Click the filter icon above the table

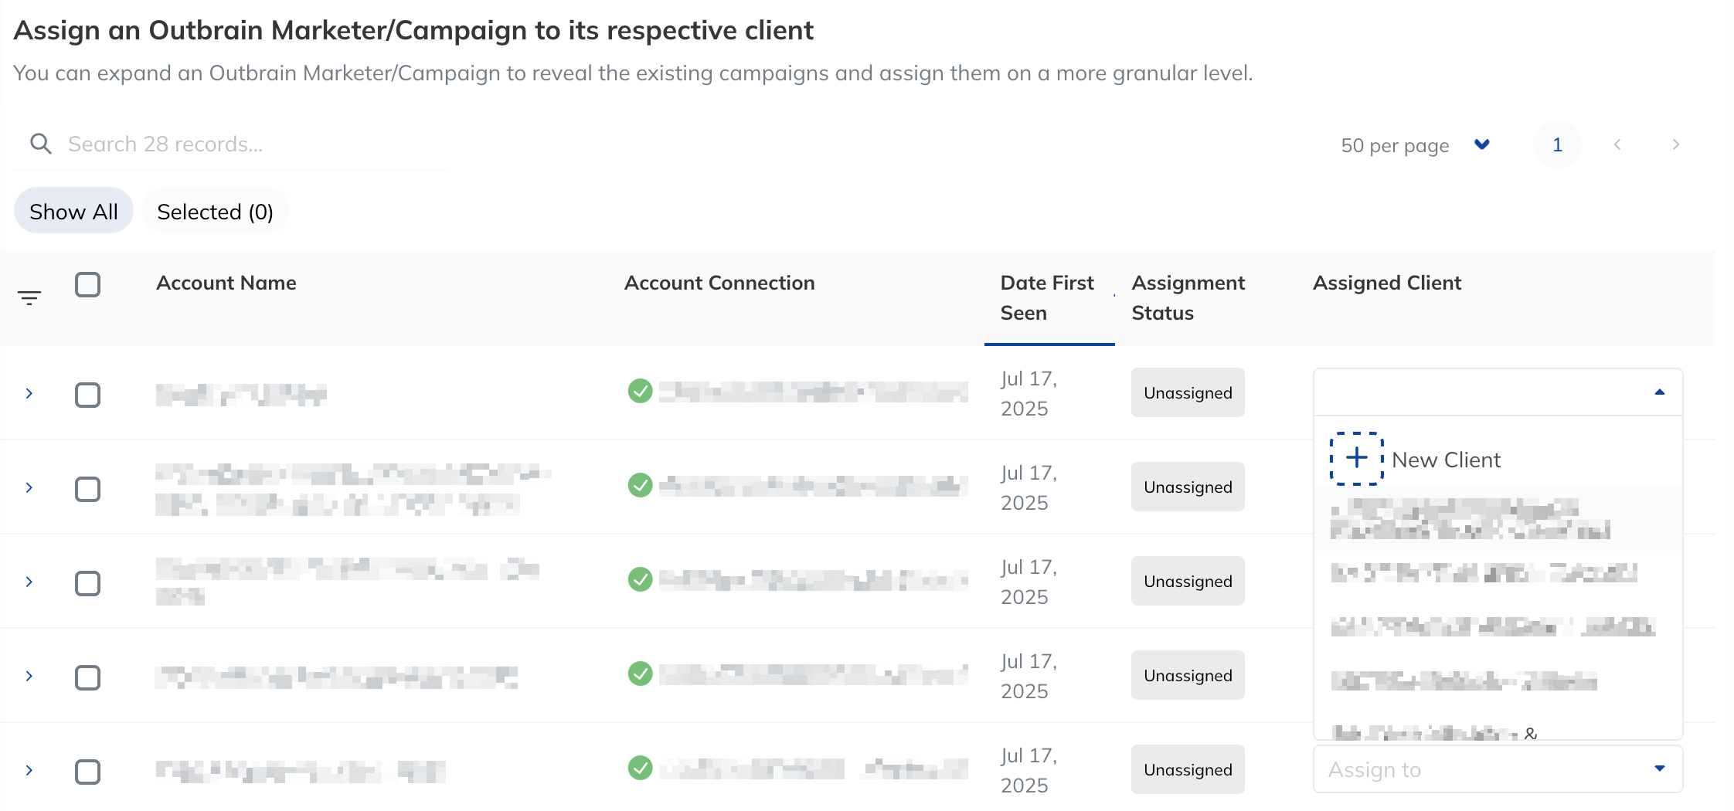pyautogui.click(x=29, y=297)
